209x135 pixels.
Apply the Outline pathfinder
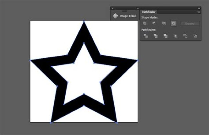point(185,36)
